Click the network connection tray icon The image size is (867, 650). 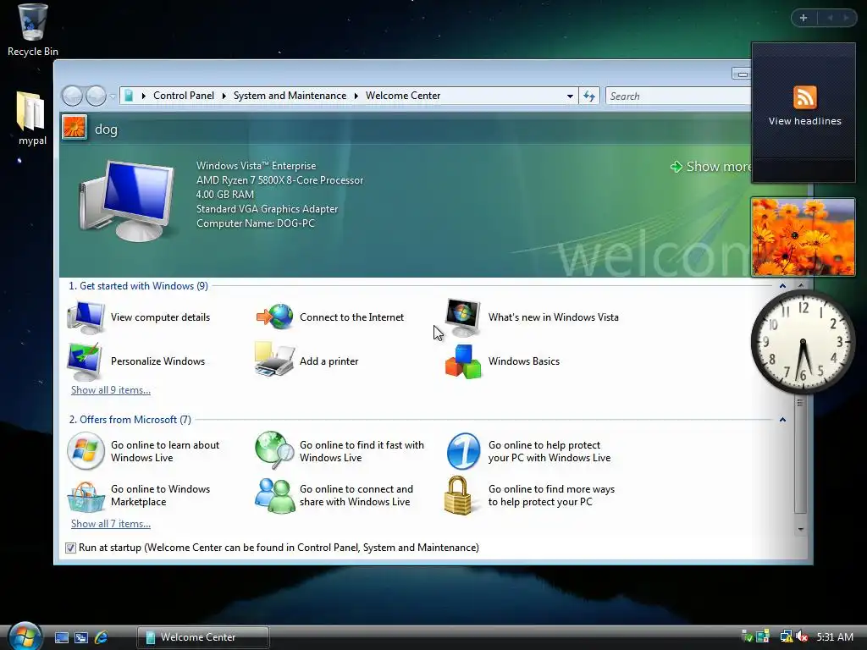(x=786, y=636)
